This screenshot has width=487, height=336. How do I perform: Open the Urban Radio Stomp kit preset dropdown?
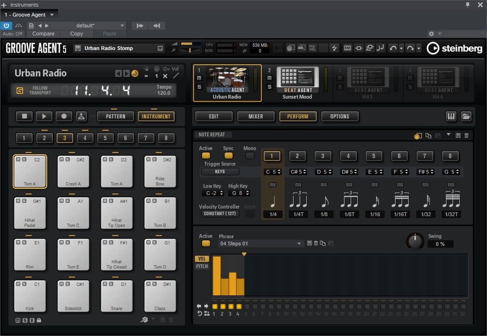[160, 48]
